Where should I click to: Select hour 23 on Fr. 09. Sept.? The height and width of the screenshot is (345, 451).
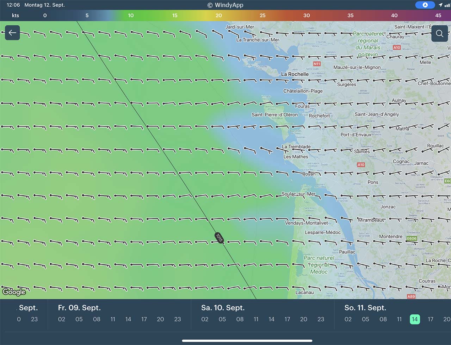(177, 319)
